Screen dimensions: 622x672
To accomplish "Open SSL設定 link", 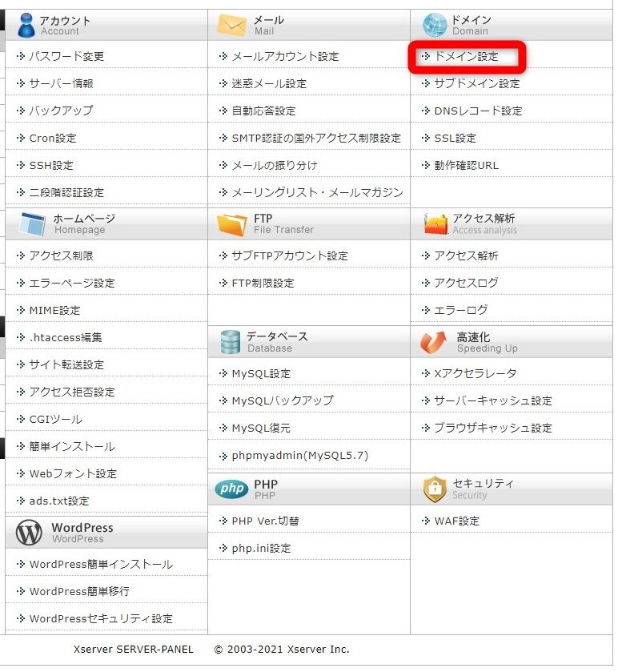I will (455, 138).
